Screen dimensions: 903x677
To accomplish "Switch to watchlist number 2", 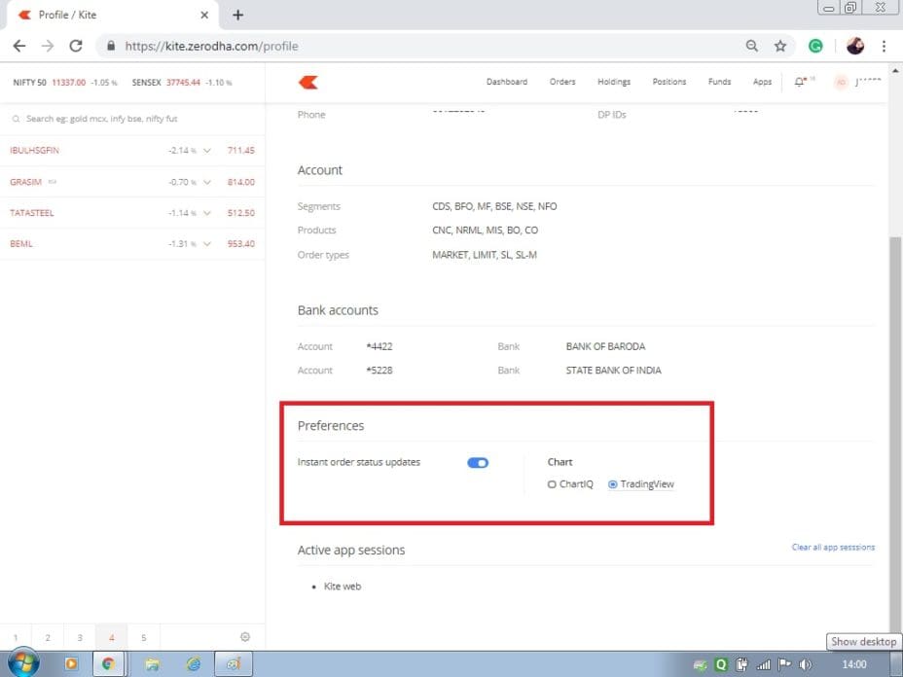I will click(47, 636).
